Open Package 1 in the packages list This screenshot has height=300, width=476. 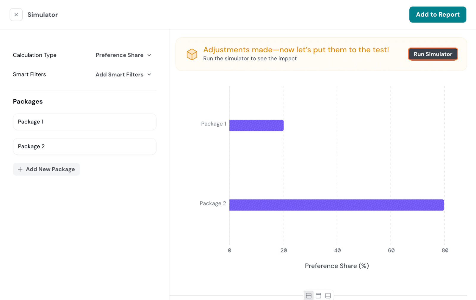pos(84,122)
